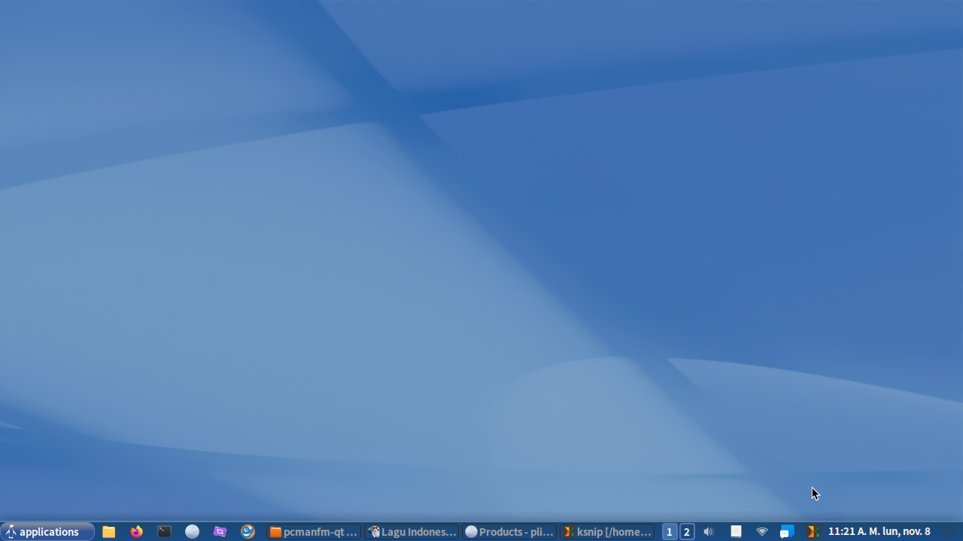Open the purple screenshot tool launcher
The width and height of the screenshot is (963, 541).
pyautogui.click(x=220, y=531)
